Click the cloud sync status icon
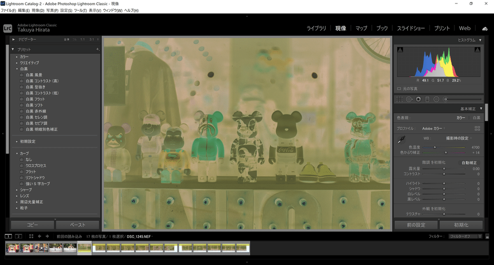This screenshot has height=265, width=494. (485, 28)
